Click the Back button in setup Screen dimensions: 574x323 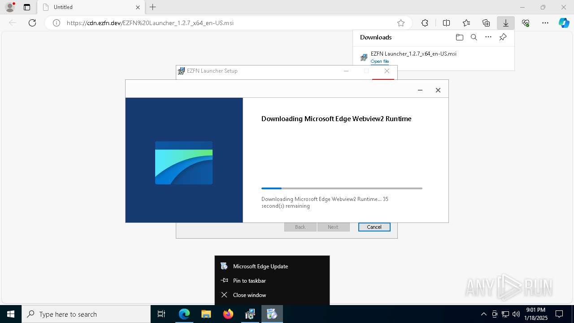point(300,227)
